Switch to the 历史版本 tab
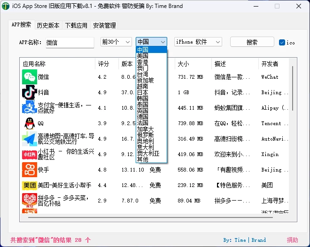Image resolution: width=310 pixels, height=247 pixels. pos(48,25)
